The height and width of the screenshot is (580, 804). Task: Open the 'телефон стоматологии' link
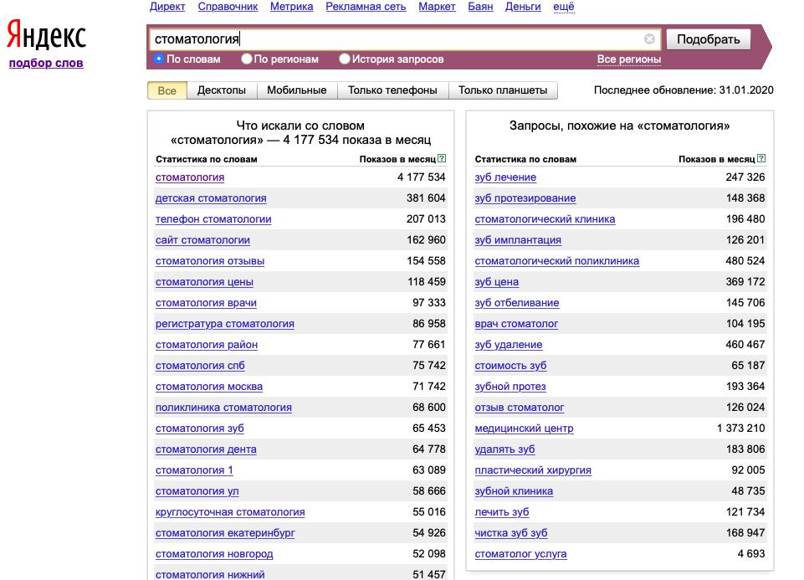point(213,219)
